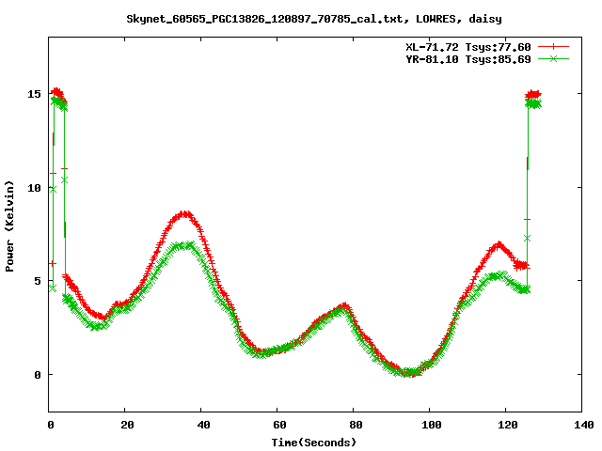Screen dimensions: 602x451
Task: Click the red curve peak near 118 seconds
Action: (x=499, y=244)
